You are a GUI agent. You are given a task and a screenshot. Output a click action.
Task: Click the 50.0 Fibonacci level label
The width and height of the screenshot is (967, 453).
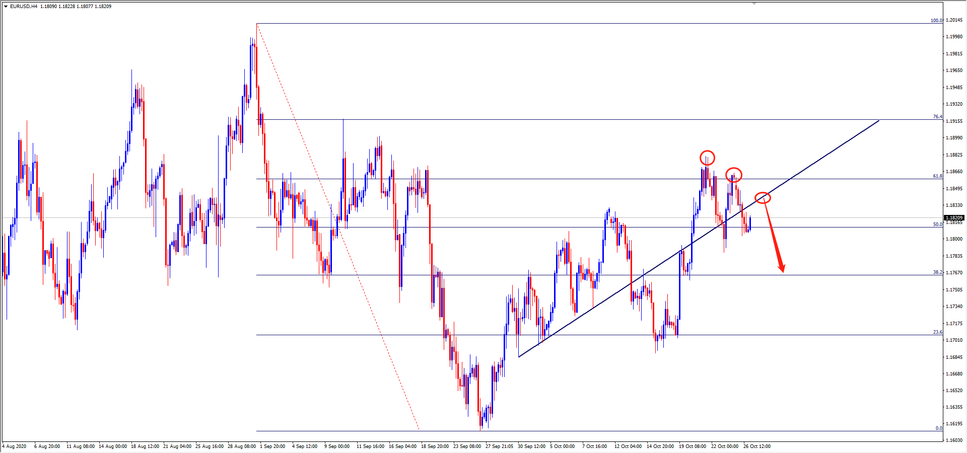pyautogui.click(x=938, y=224)
